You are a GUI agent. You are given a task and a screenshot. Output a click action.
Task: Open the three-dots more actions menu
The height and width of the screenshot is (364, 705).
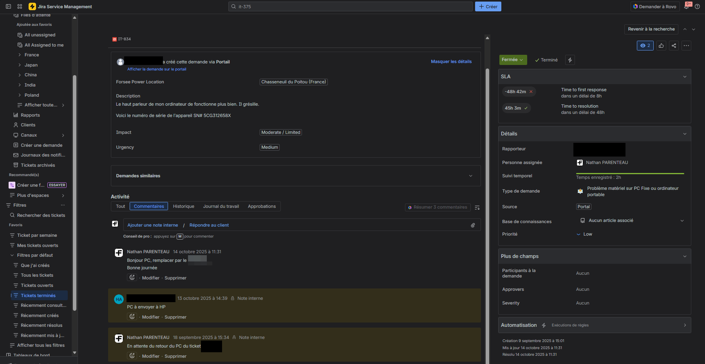[x=686, y=46]
